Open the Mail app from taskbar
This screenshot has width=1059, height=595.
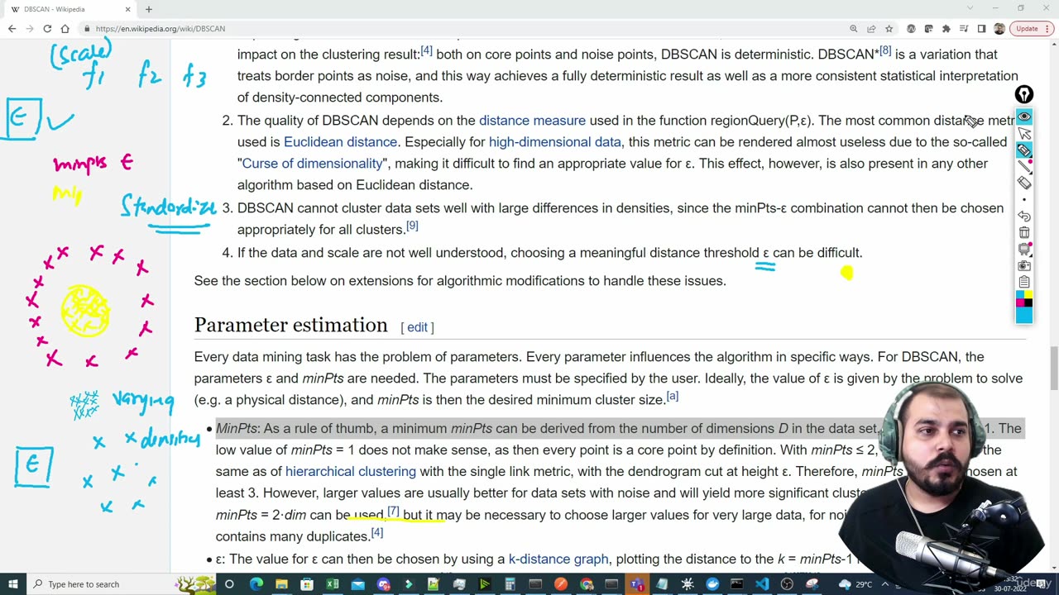(x=357, y=584)
